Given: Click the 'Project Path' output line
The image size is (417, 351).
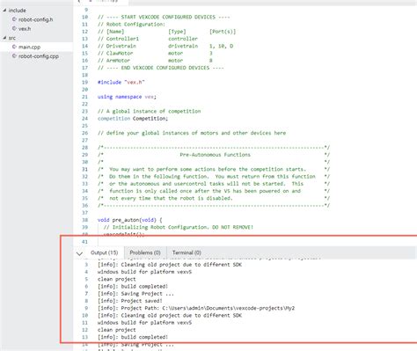Looking at the screenshot, I should coord(196,308).
